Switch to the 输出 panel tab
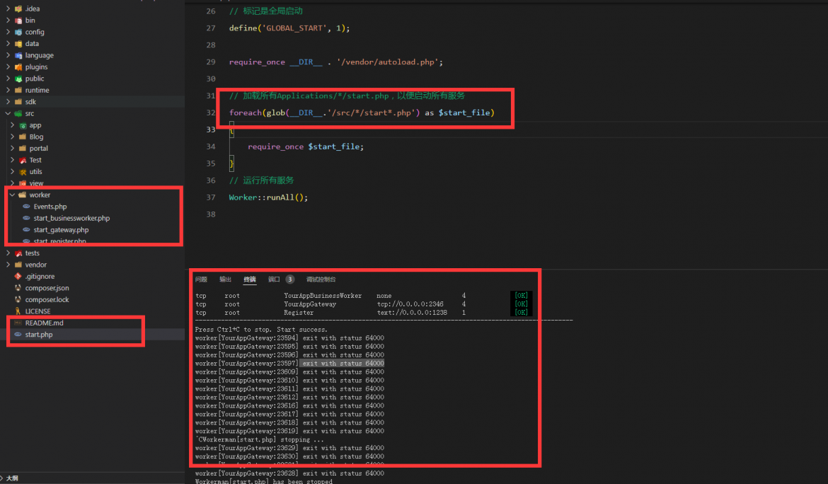This screenshot has height=484, width=828. pyautogui.click(x=226, y=280)
